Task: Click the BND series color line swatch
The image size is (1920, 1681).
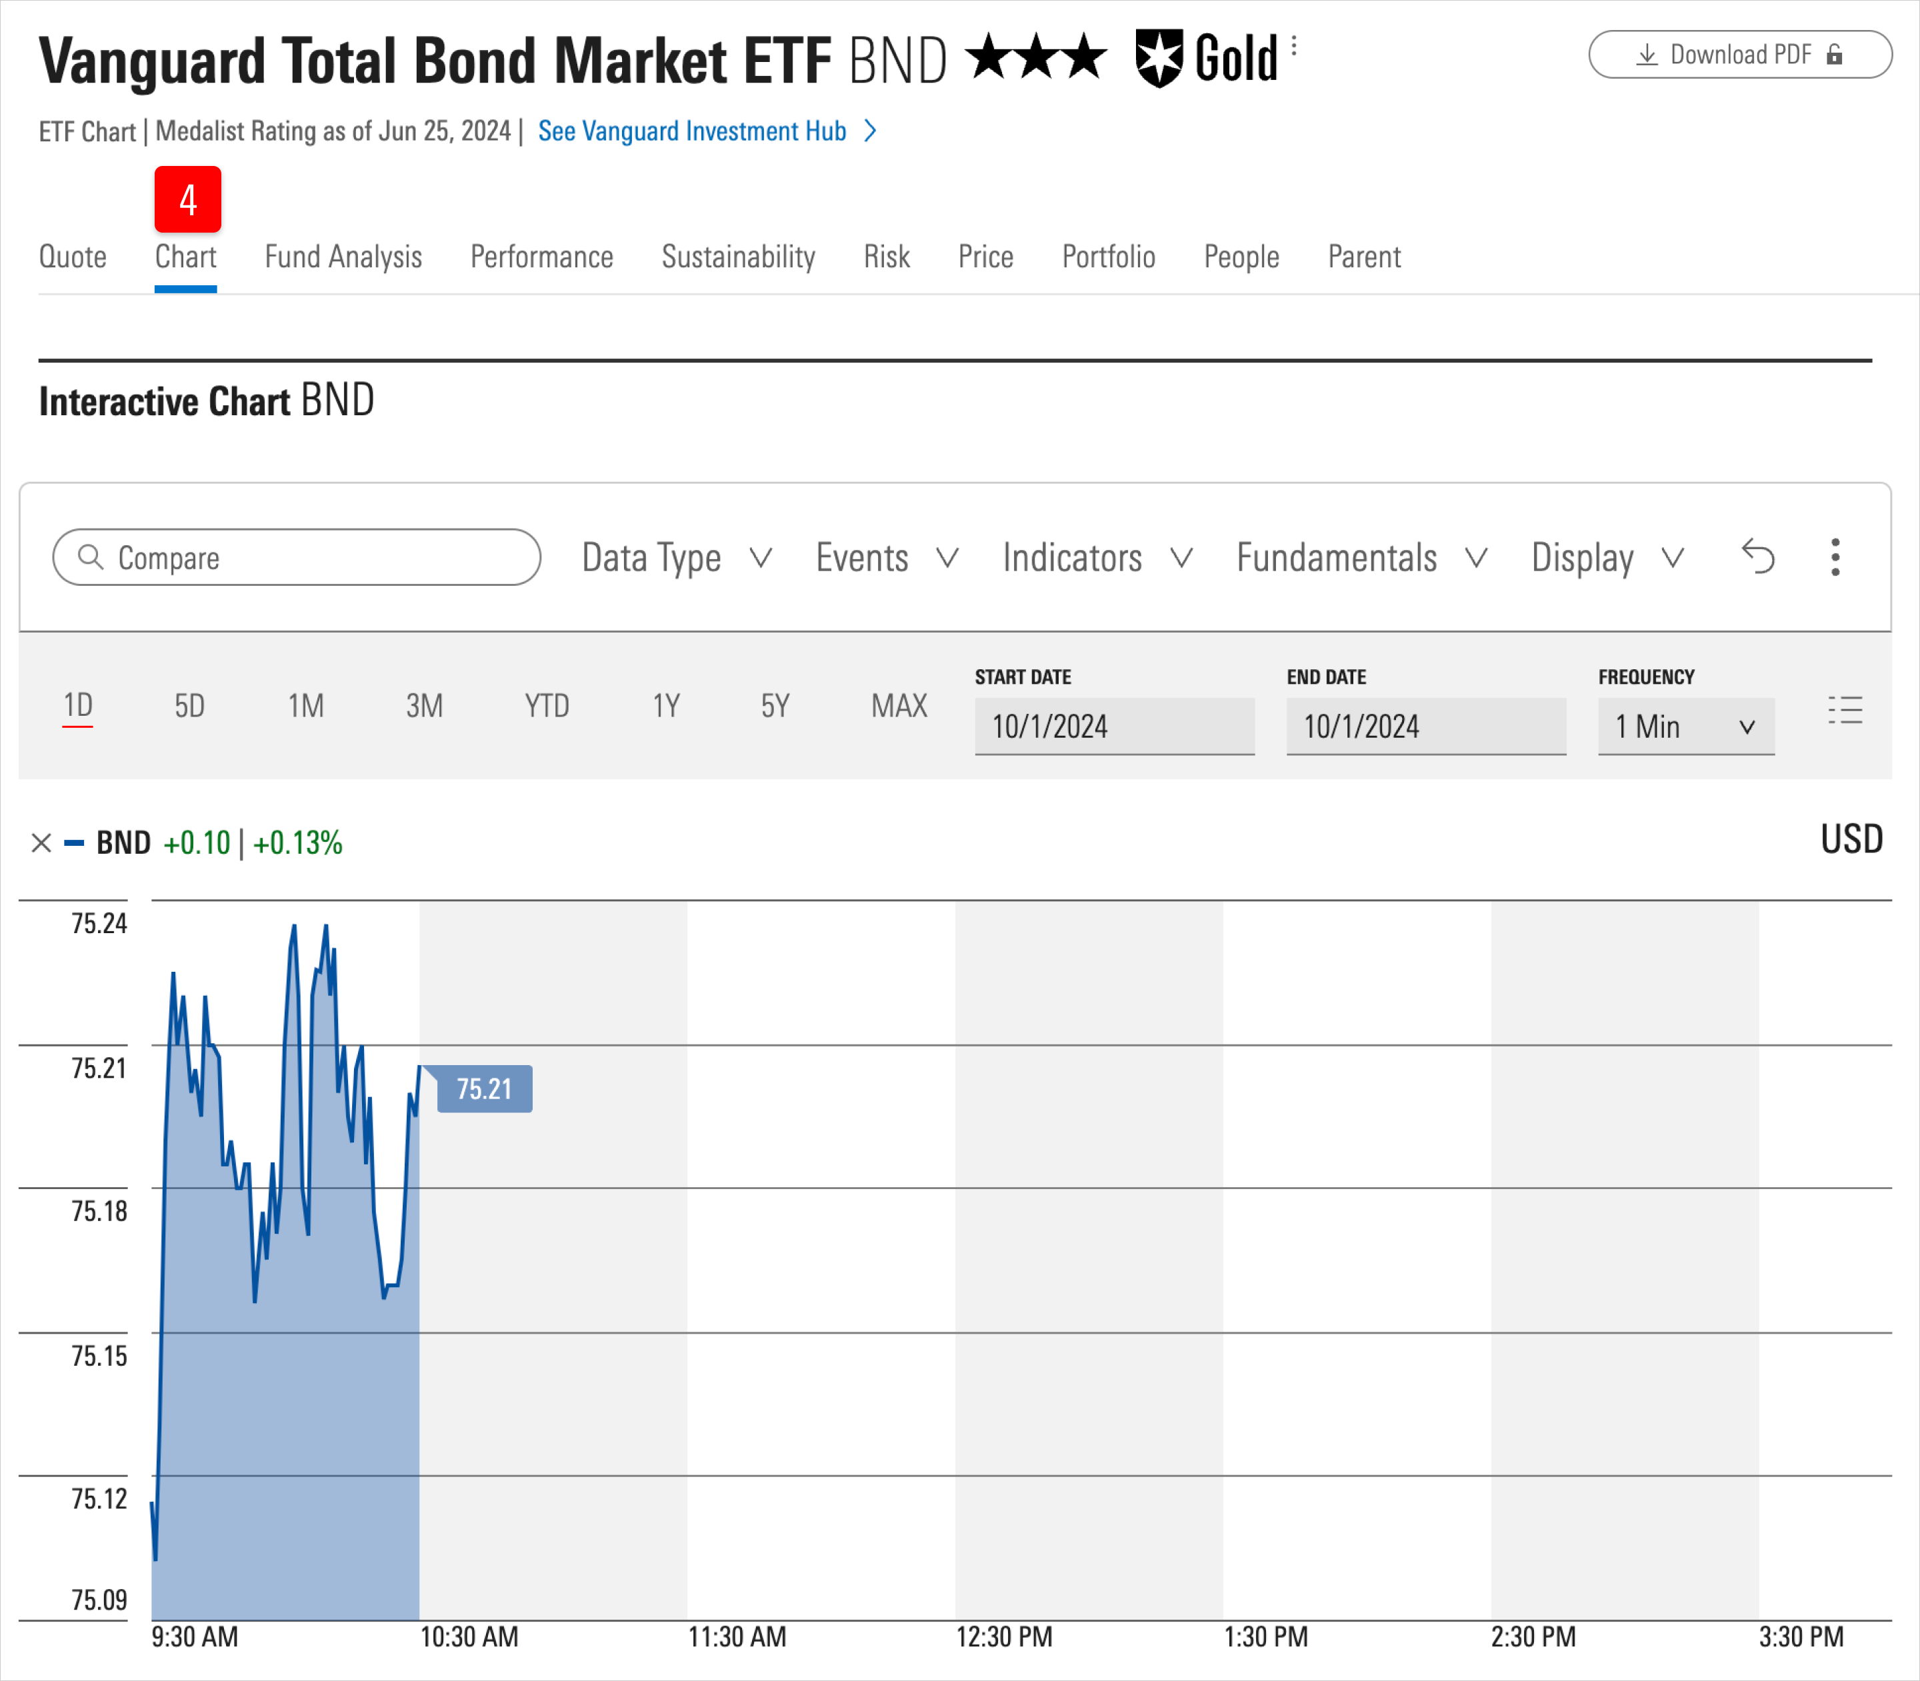Action: 74,843
